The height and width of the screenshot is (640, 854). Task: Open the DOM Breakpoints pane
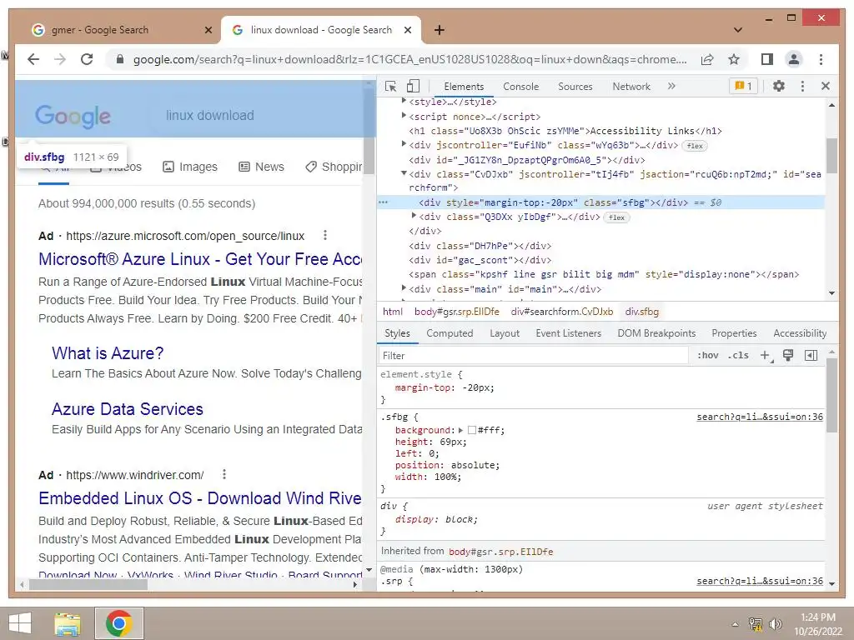coord(656,333)
